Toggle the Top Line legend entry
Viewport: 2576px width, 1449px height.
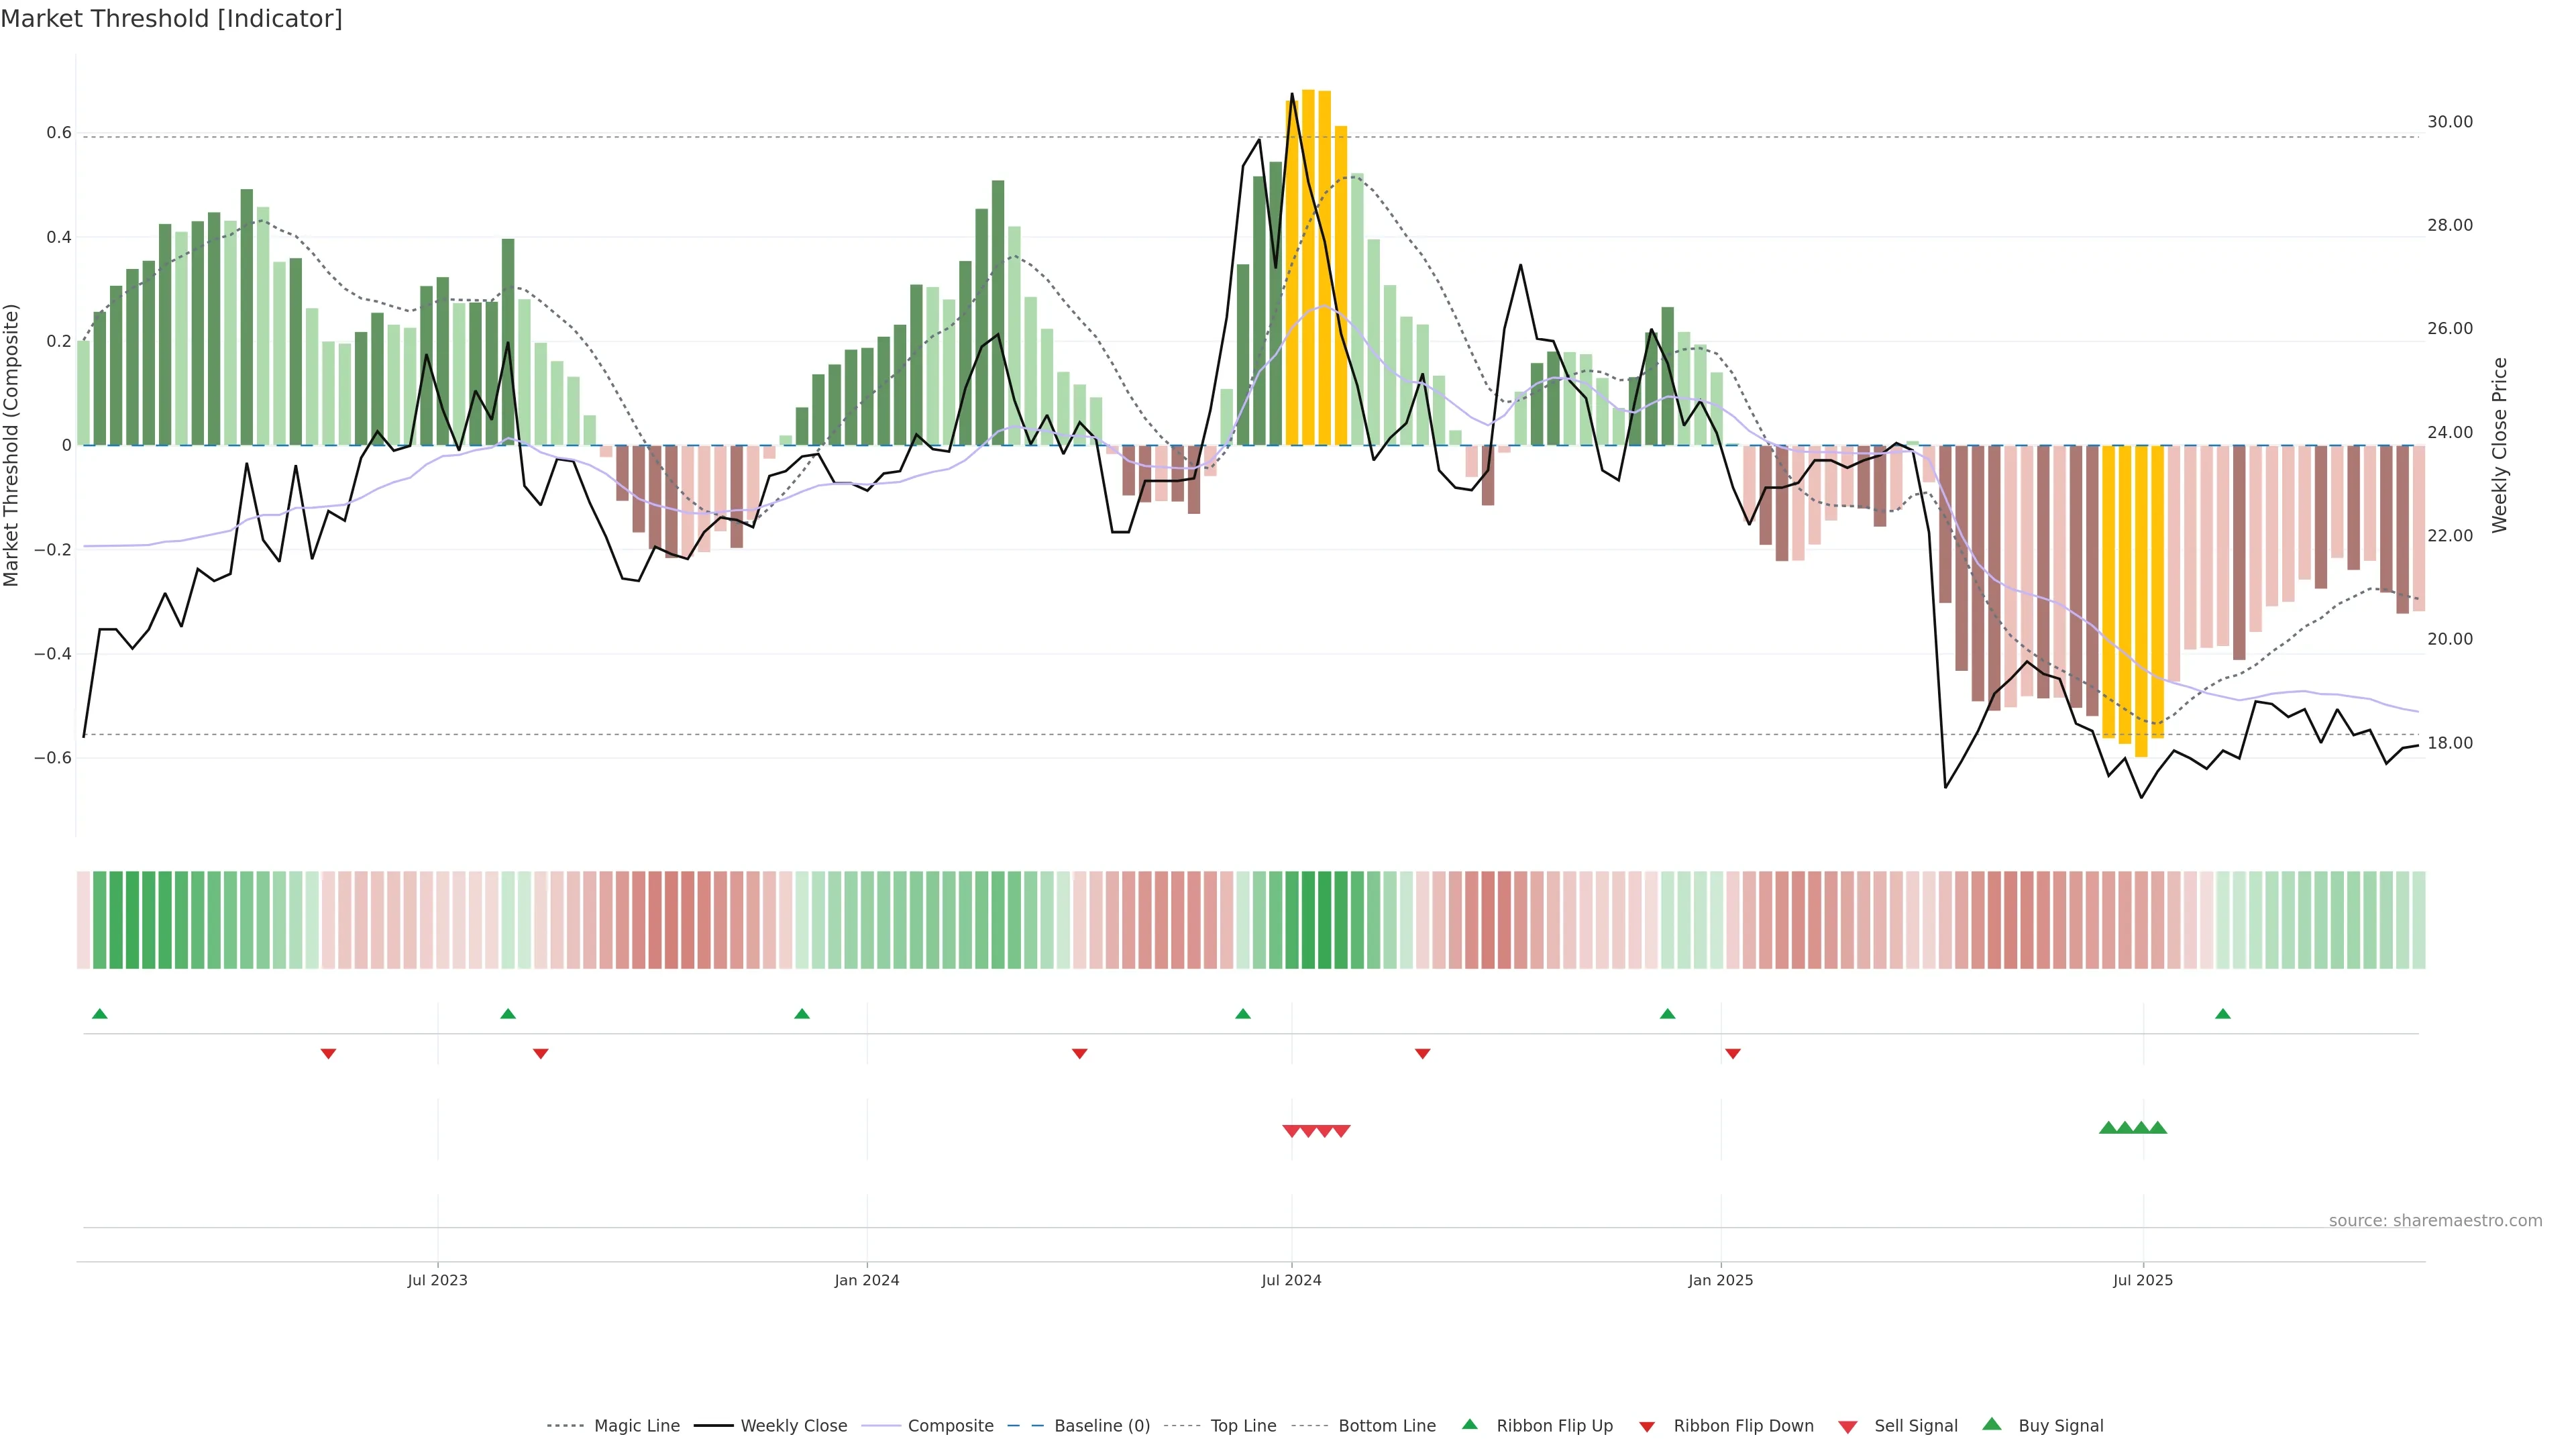1243,1426
